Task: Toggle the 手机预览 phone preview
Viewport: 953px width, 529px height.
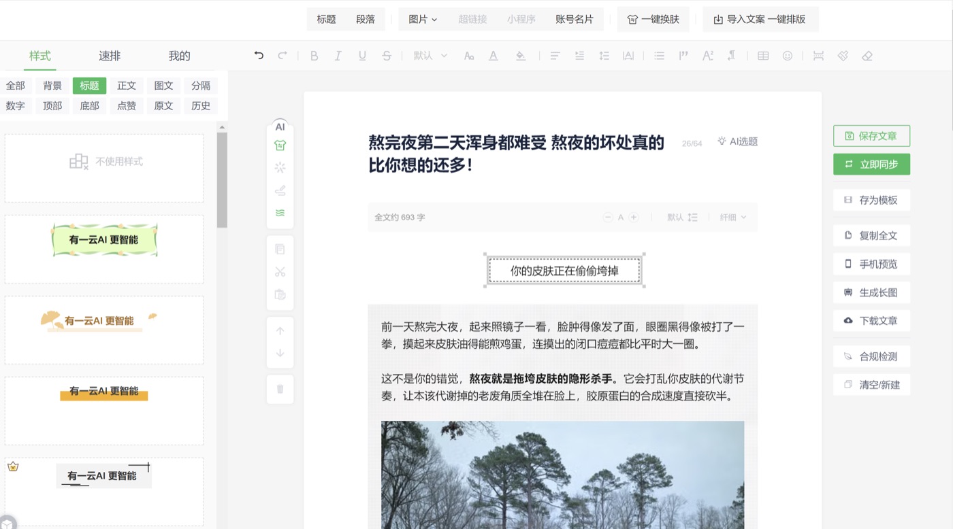Action: [871, 264]
